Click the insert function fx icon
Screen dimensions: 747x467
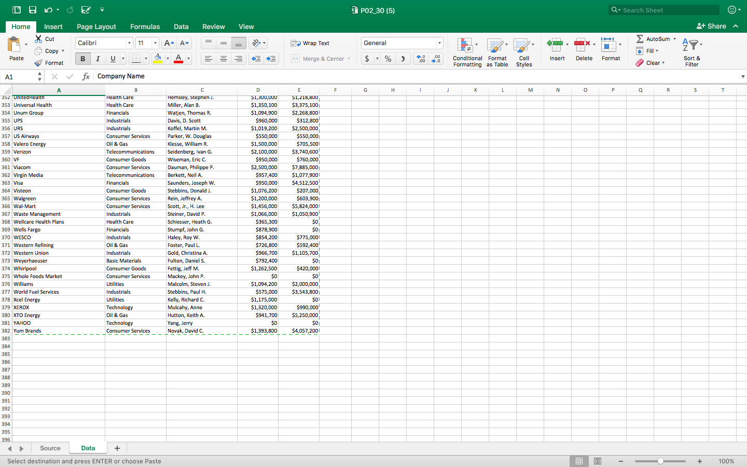86,76
